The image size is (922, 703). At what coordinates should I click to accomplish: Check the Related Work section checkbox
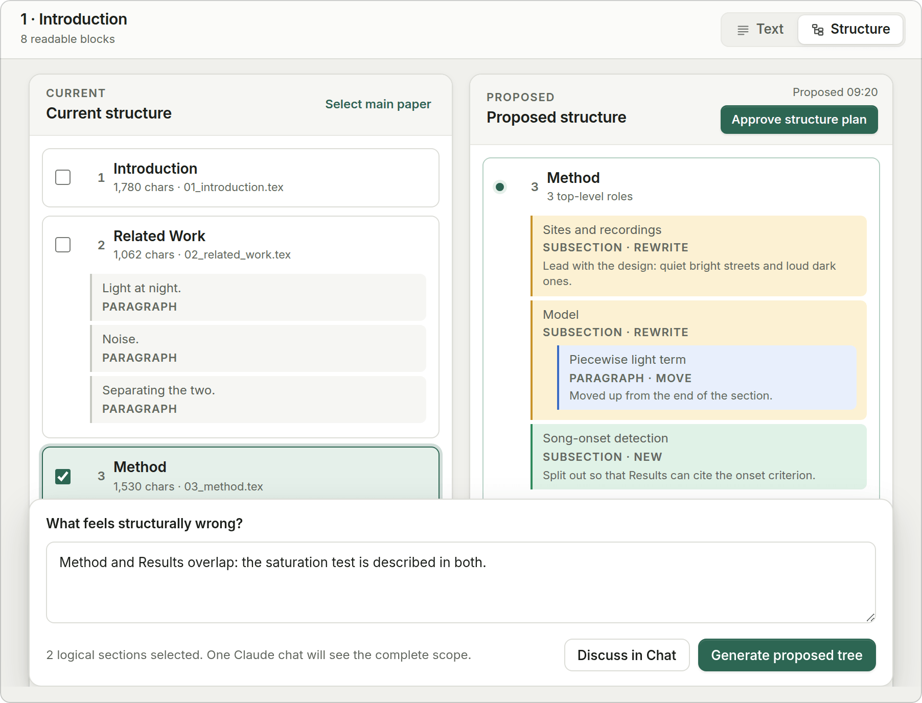tap(63, 245)
